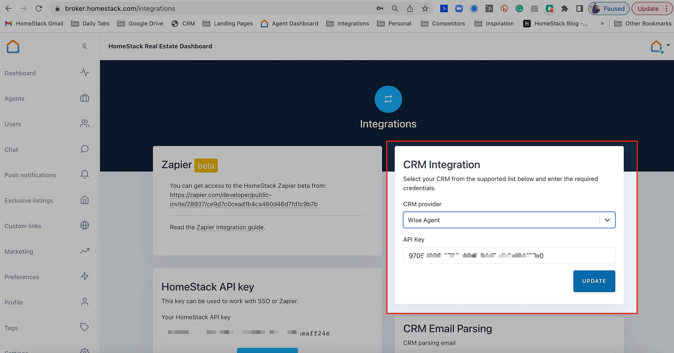The image size is (674, 353).
Task: Reload the page with the refresh icon
Action: point(39,9)
